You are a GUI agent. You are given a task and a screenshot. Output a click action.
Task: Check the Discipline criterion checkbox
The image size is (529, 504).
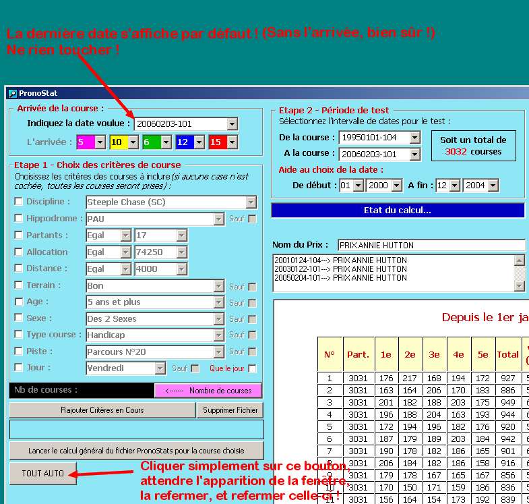pos(19,202)
